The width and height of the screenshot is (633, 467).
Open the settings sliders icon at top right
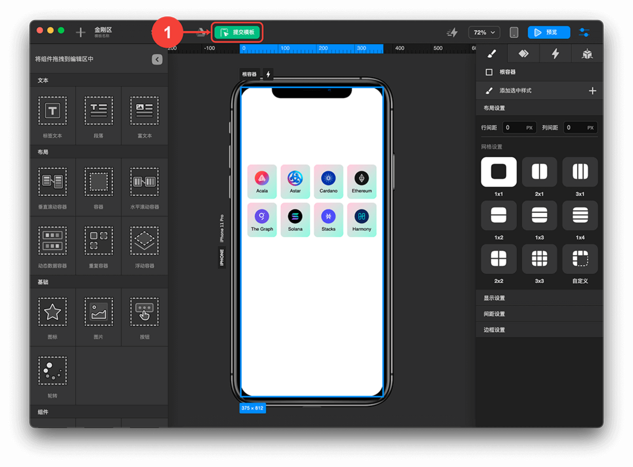point(584,32)
